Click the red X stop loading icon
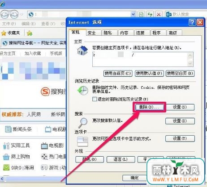Image resolution: width=207 pixels, height=187 pixels. click(x=159, y=14)
